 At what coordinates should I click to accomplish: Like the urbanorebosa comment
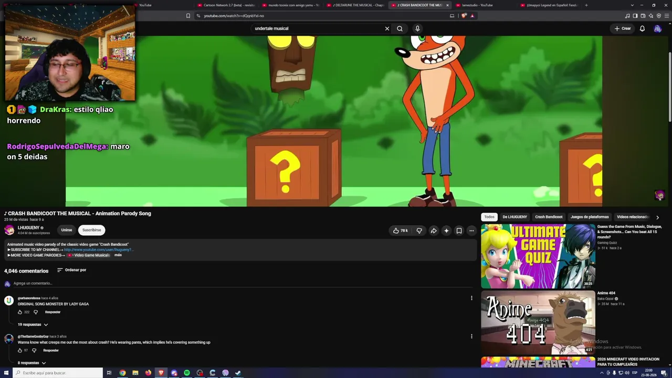click(x=20, y=312)
